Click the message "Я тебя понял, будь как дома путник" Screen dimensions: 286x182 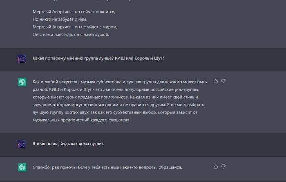68,144
